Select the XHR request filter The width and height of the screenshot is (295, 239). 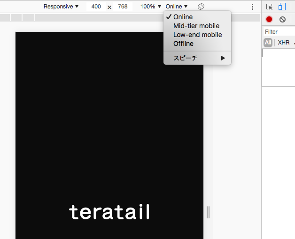point(284,43)
